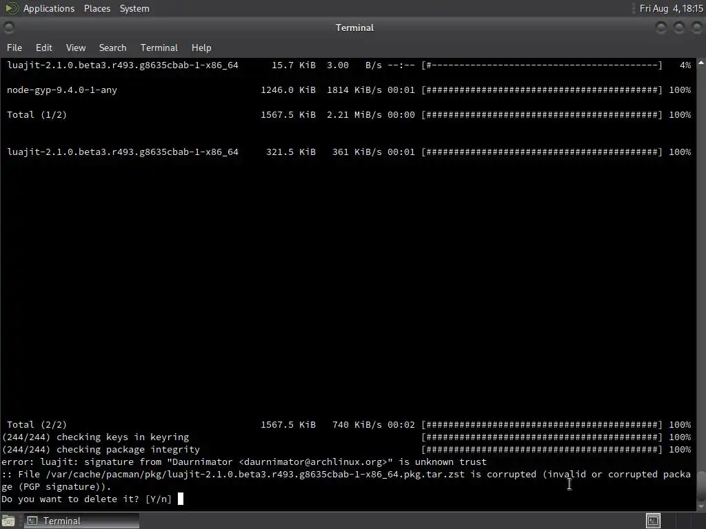
Task: Open the Search menu in Terminal
Action: (x=112, y=48)
